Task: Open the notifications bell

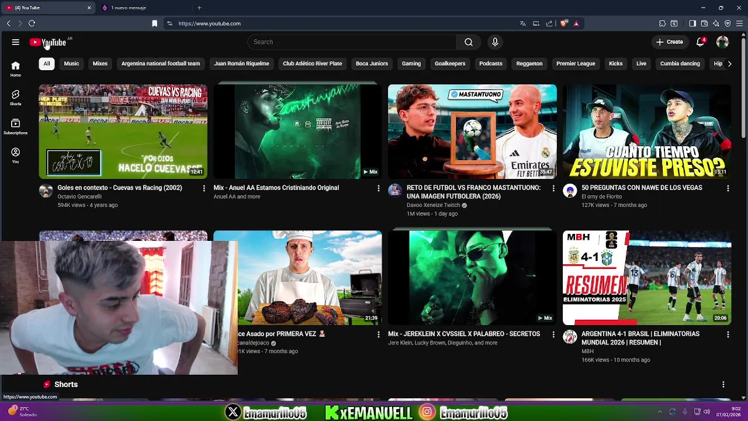Action: pos(700,42)
